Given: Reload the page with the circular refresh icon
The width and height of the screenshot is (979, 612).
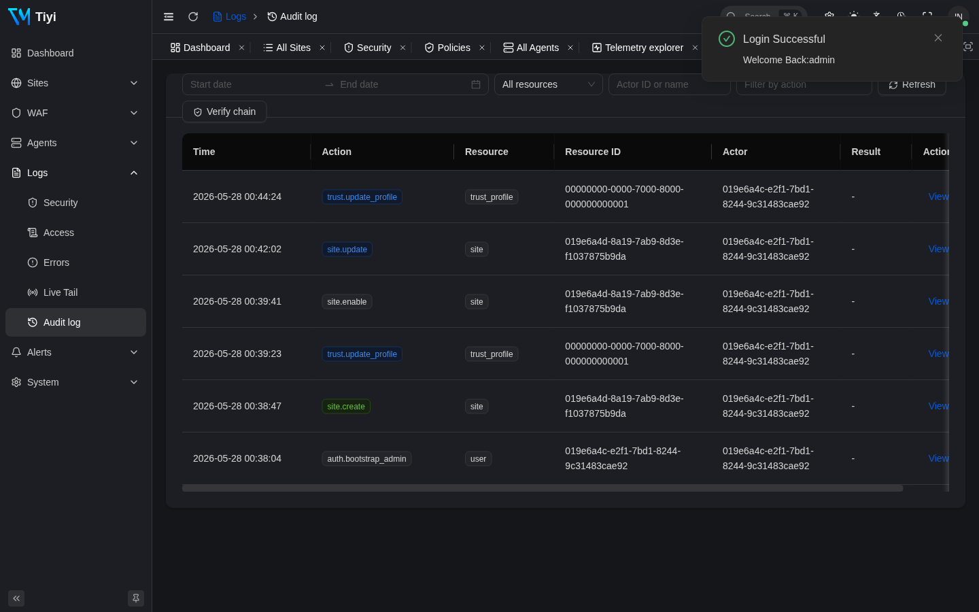Looking at the screenshot, I should tap(193, 16).
